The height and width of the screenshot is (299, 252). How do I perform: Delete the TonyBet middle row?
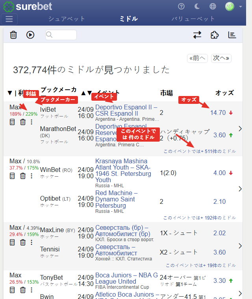pyautogui.click(x=23, y=290)
